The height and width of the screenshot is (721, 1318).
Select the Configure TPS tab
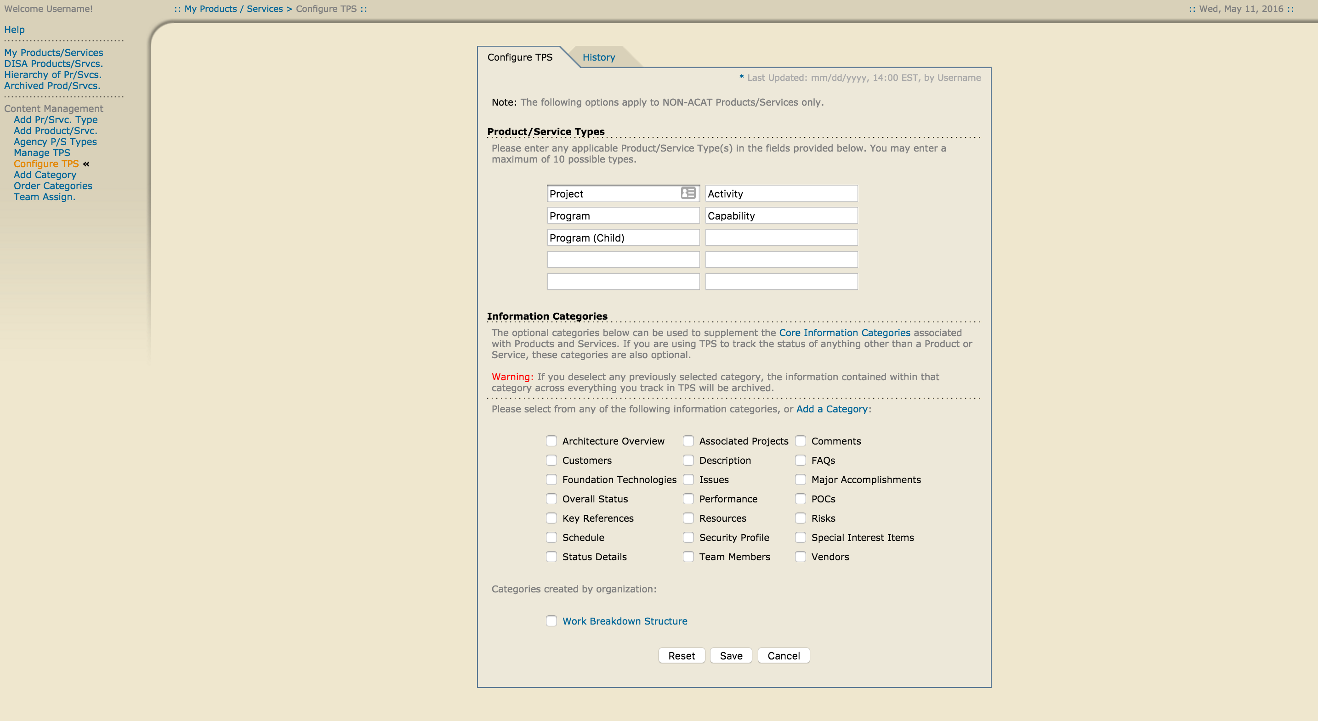pos(519,57)
